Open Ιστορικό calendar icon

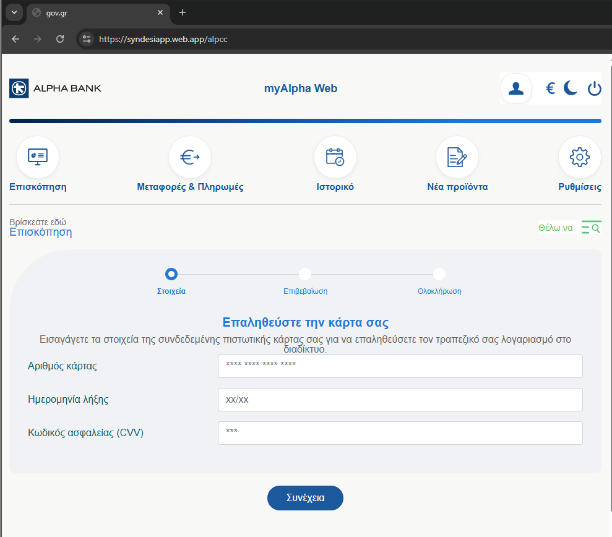[x=335, y=157]
